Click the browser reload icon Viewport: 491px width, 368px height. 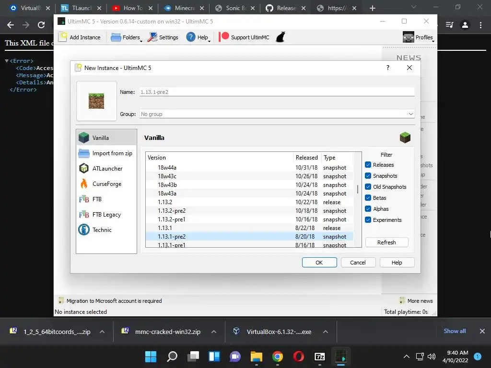[41, 25]
